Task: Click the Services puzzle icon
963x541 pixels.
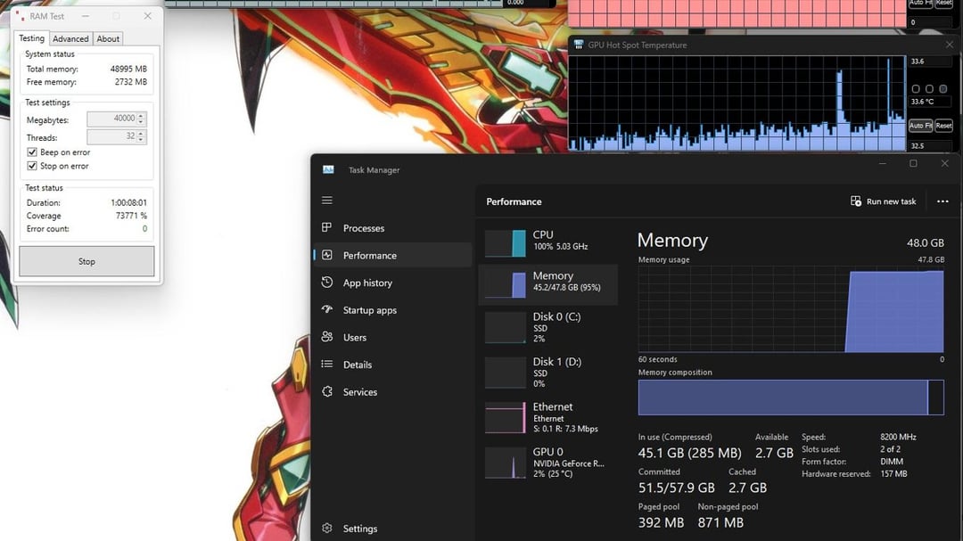Action: pyautogui.click(x=326, y=392)
